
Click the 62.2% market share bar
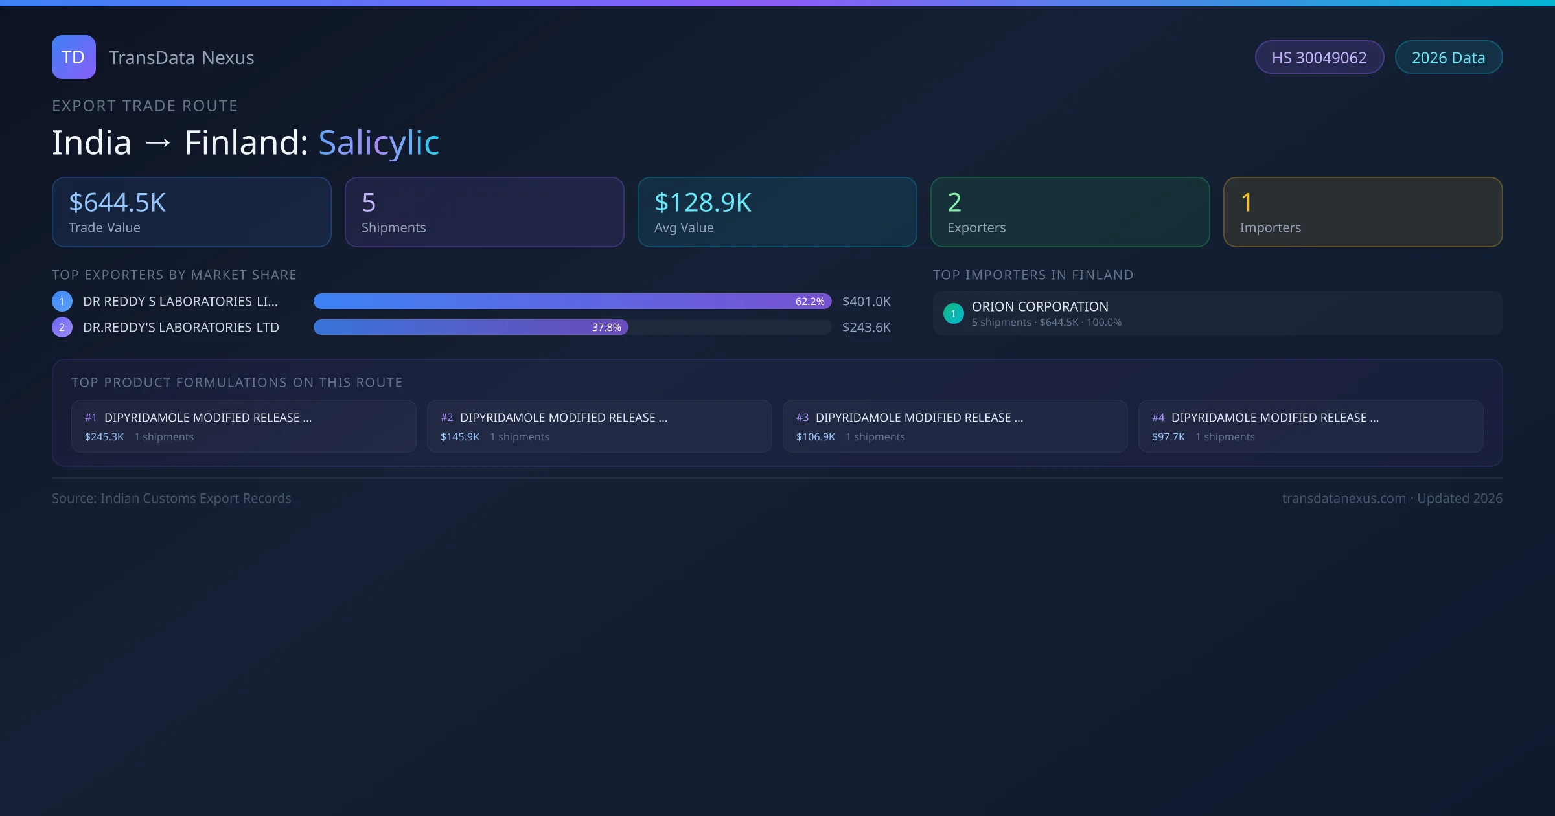[571, 301]
